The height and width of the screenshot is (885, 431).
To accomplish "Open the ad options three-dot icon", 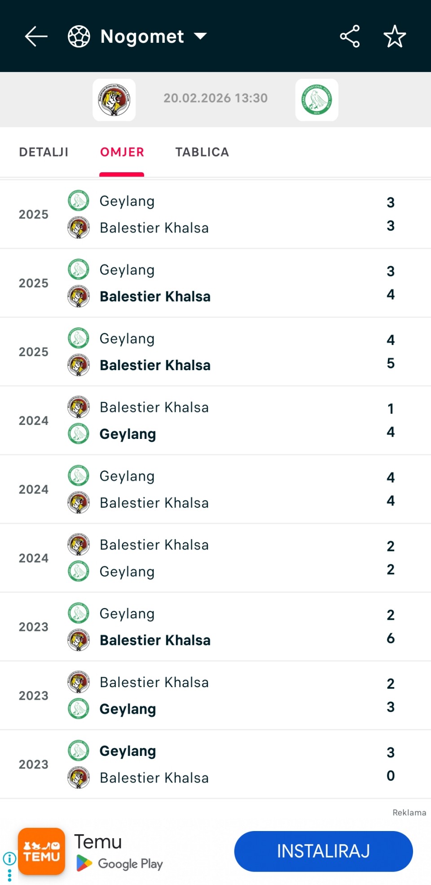I will (x=9, y=875).
